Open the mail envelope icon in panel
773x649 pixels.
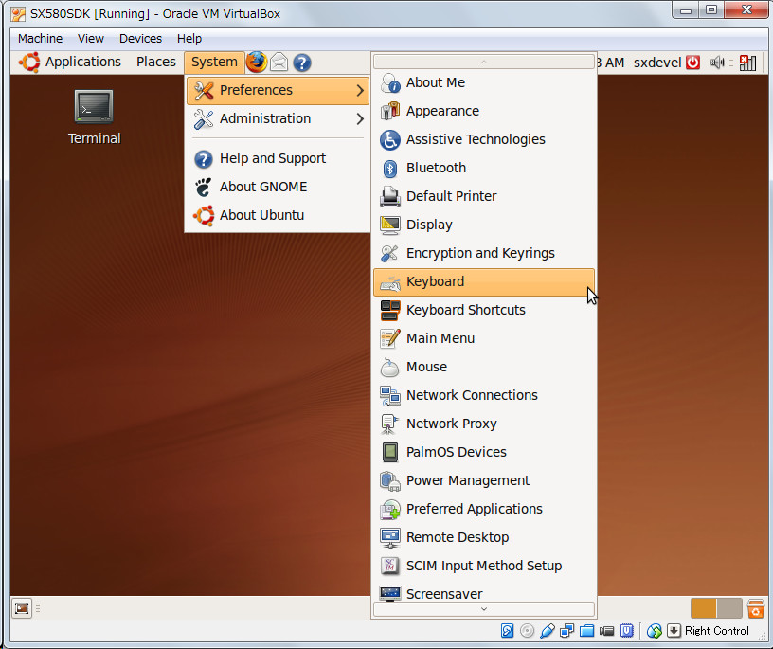(279, 63)
